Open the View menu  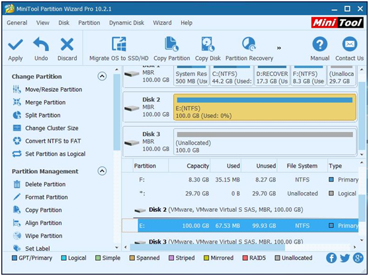[42, 23]
